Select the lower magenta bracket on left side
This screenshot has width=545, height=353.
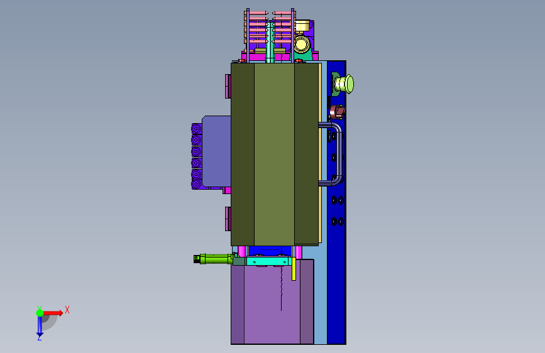pos(228,219)
